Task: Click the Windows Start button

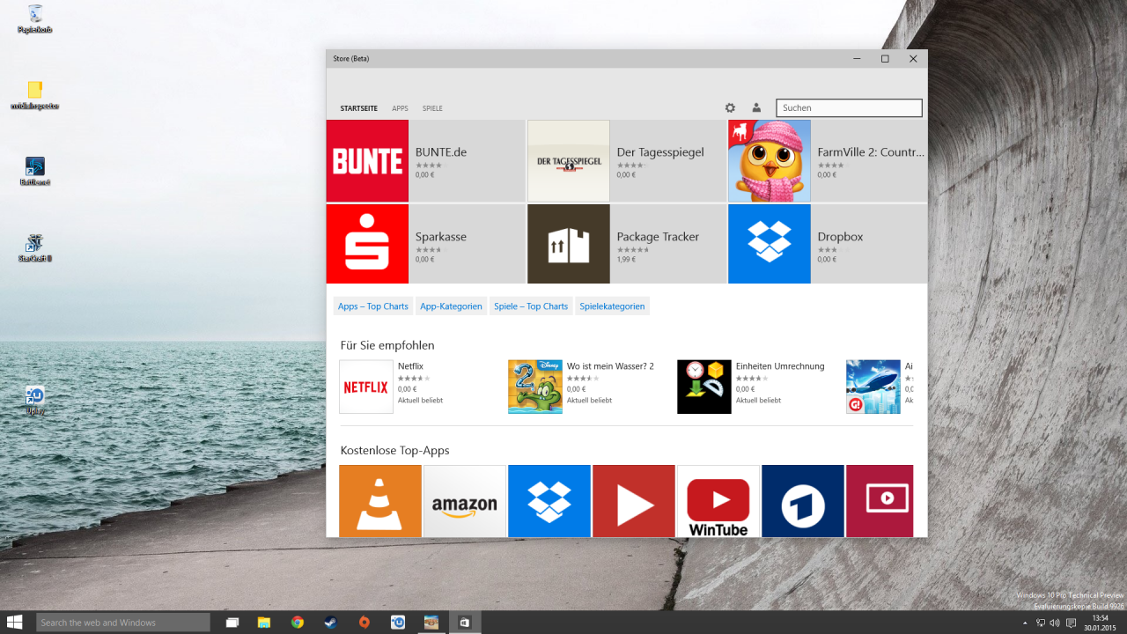Action: pos(15,622)
